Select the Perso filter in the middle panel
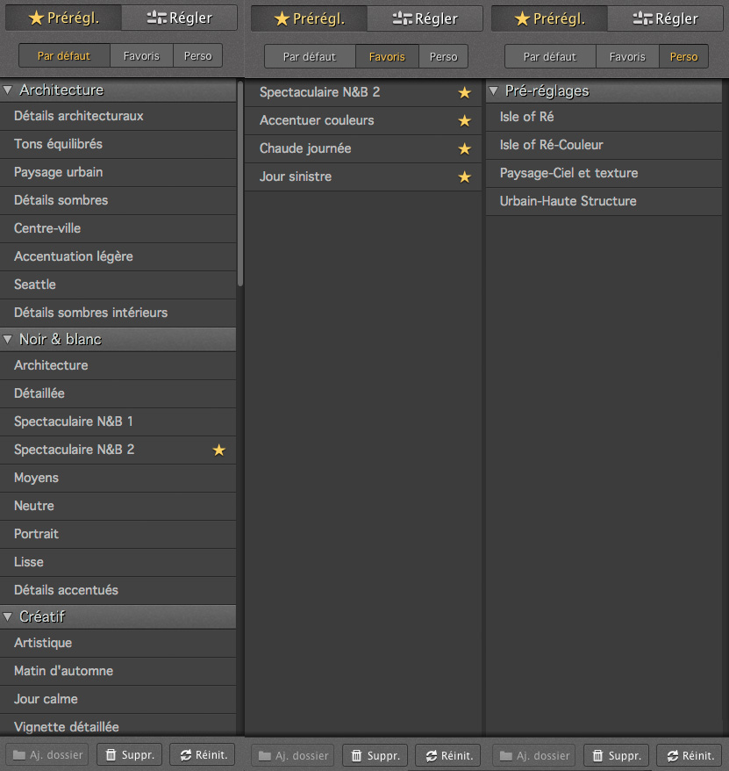 443,56
